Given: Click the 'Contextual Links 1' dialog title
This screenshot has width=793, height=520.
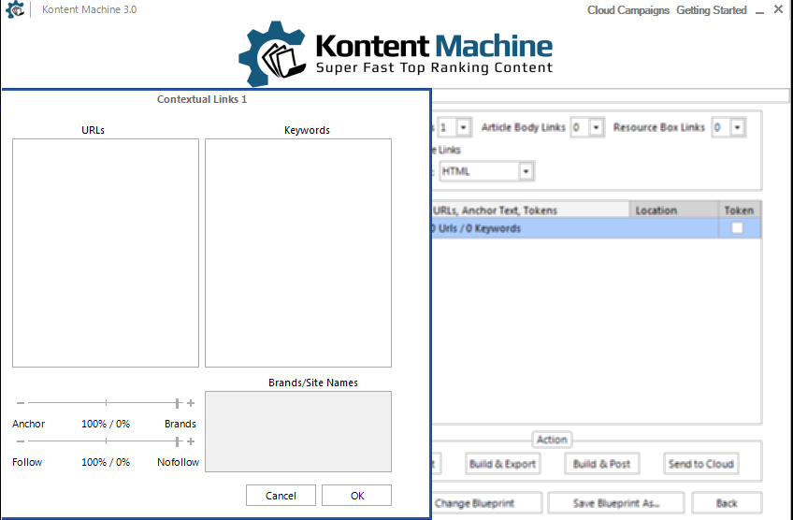Looking at the screenshot, I should tap(202, 99).
